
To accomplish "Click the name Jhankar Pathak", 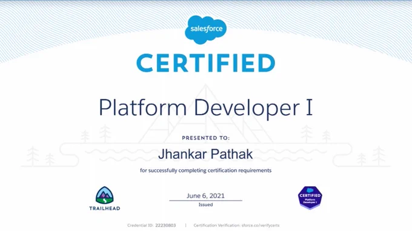I will click(x=205, y=154).
